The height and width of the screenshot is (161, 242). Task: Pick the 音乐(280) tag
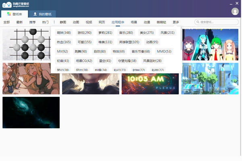[126, 33]
